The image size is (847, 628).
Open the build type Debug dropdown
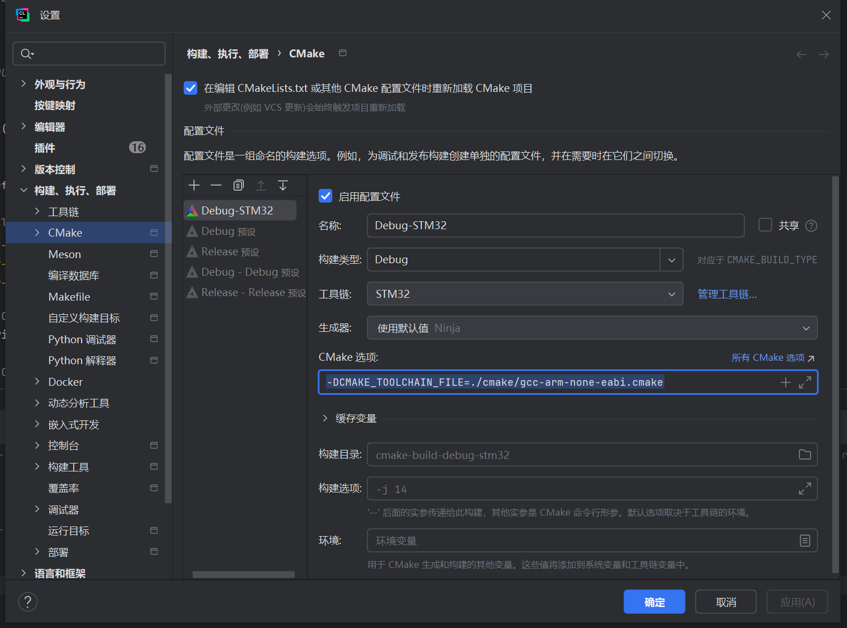click(672, 260)
